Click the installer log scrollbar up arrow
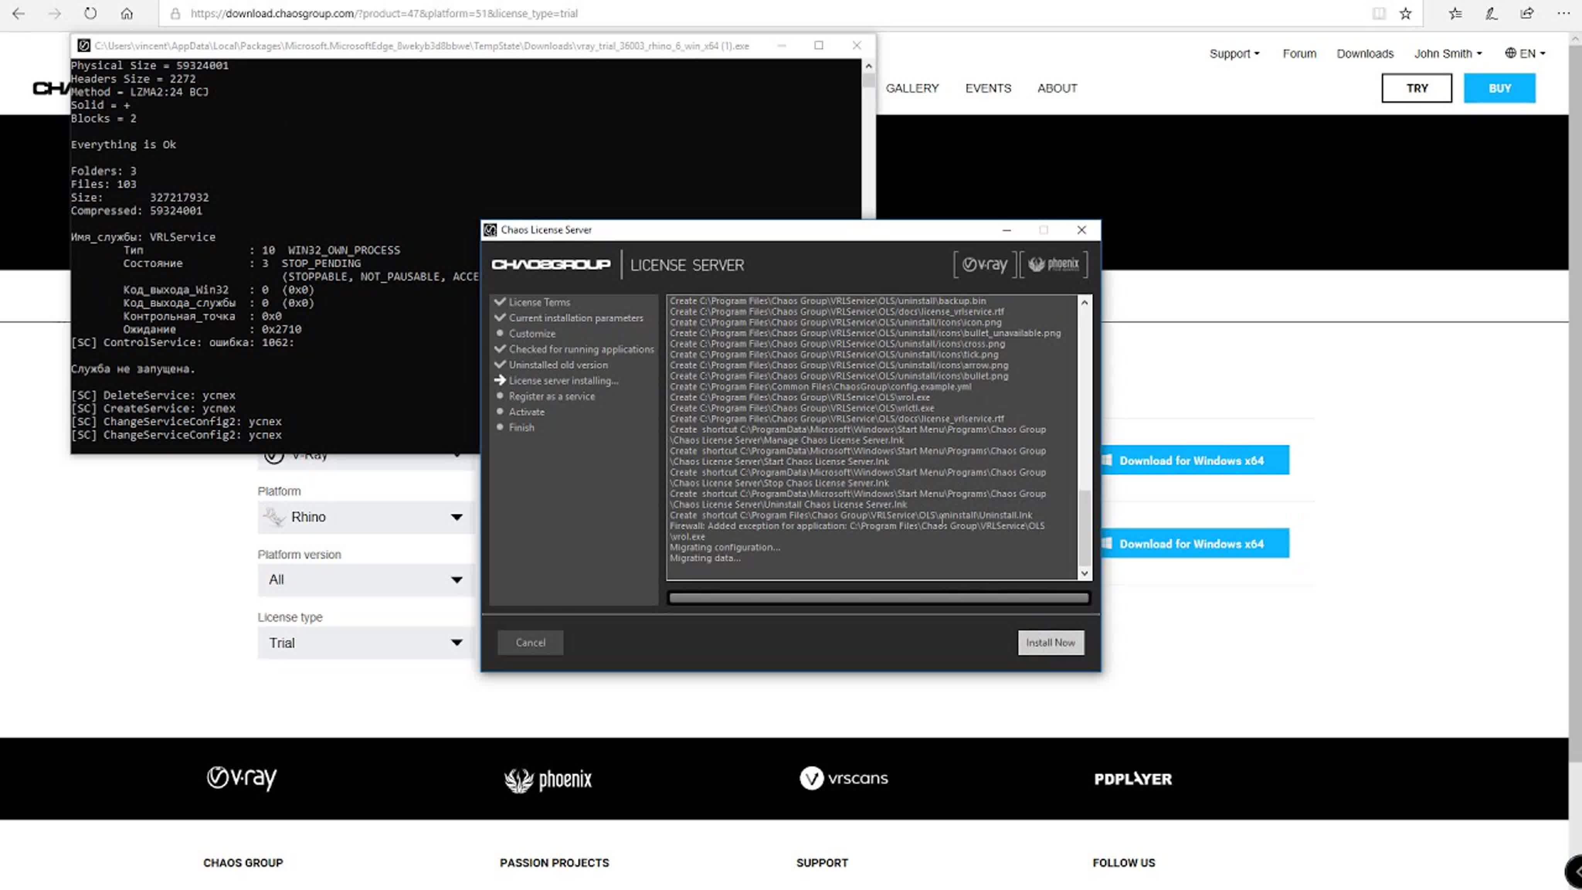 click(1085, 302)
